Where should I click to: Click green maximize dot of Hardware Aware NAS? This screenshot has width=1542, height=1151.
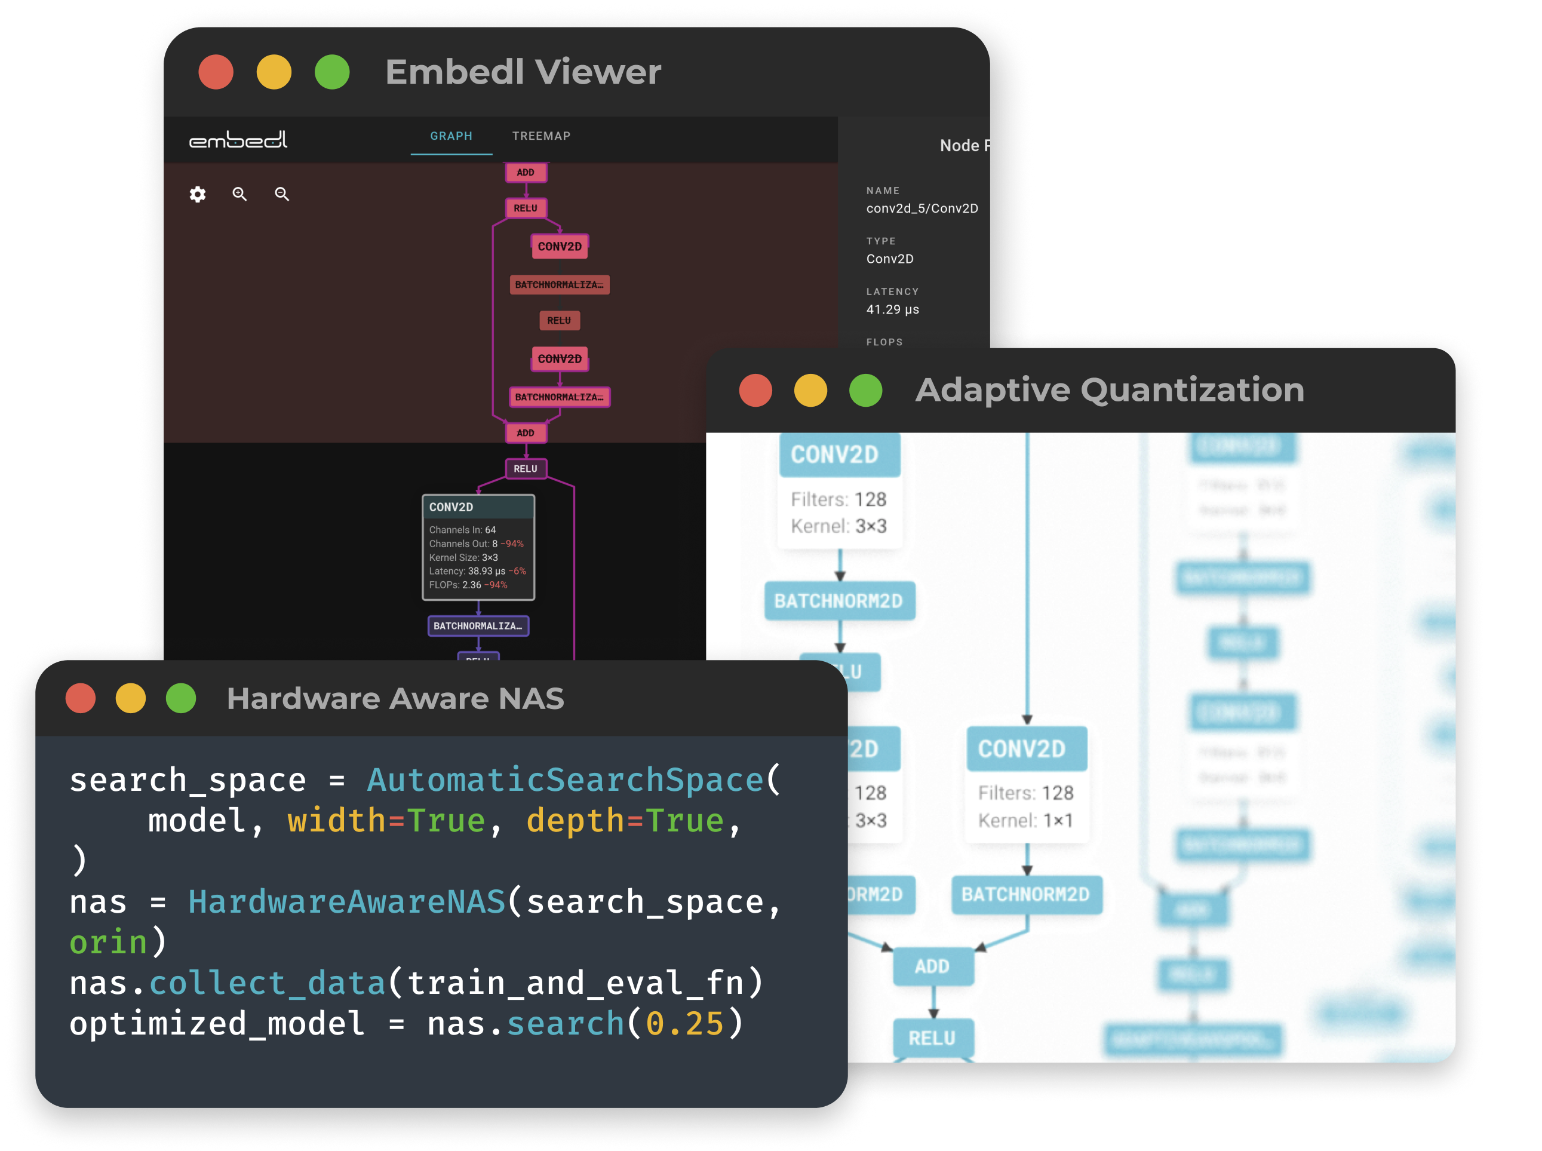pyautogui.click(x=181, y=698)
